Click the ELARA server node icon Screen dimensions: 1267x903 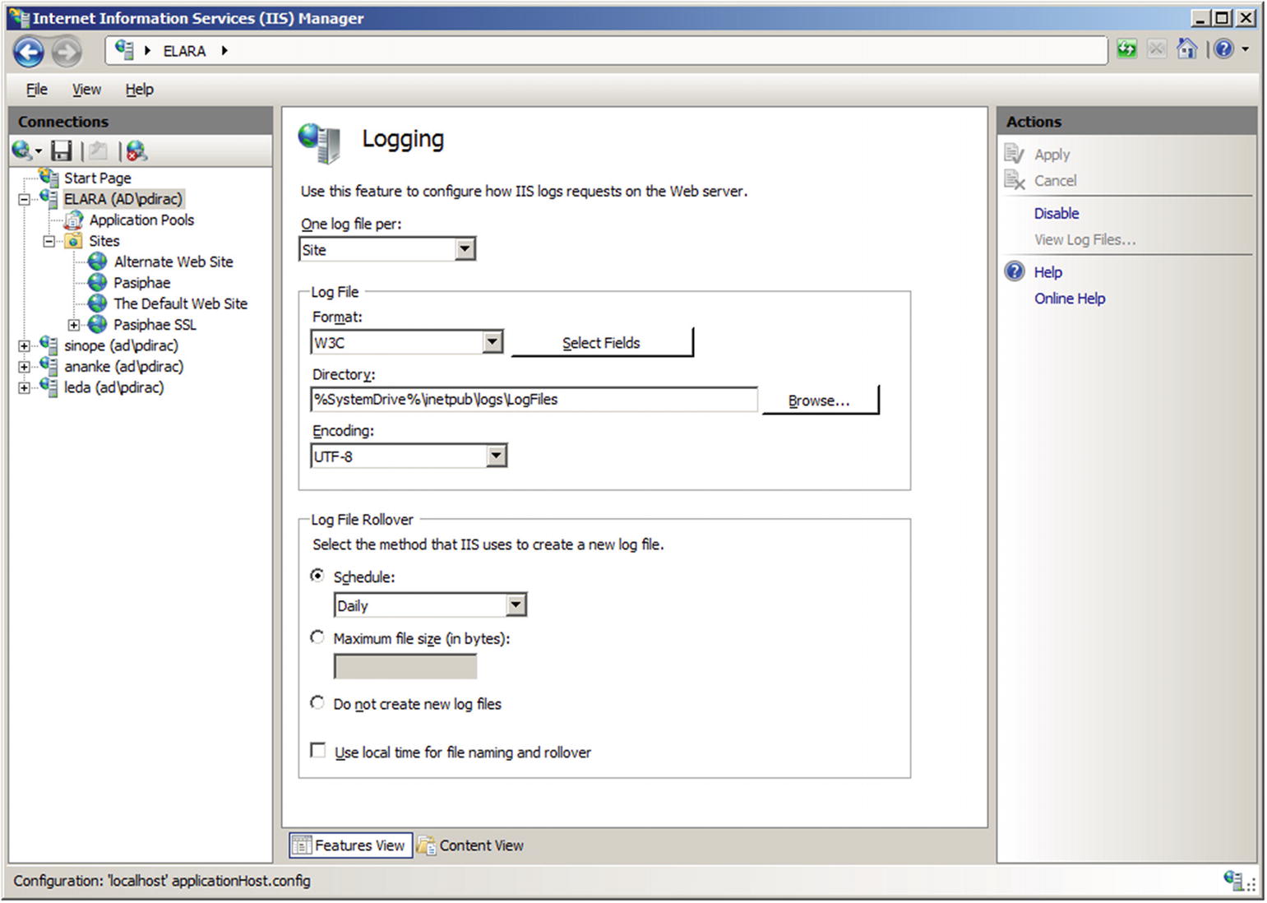click(x=49, y=198)
